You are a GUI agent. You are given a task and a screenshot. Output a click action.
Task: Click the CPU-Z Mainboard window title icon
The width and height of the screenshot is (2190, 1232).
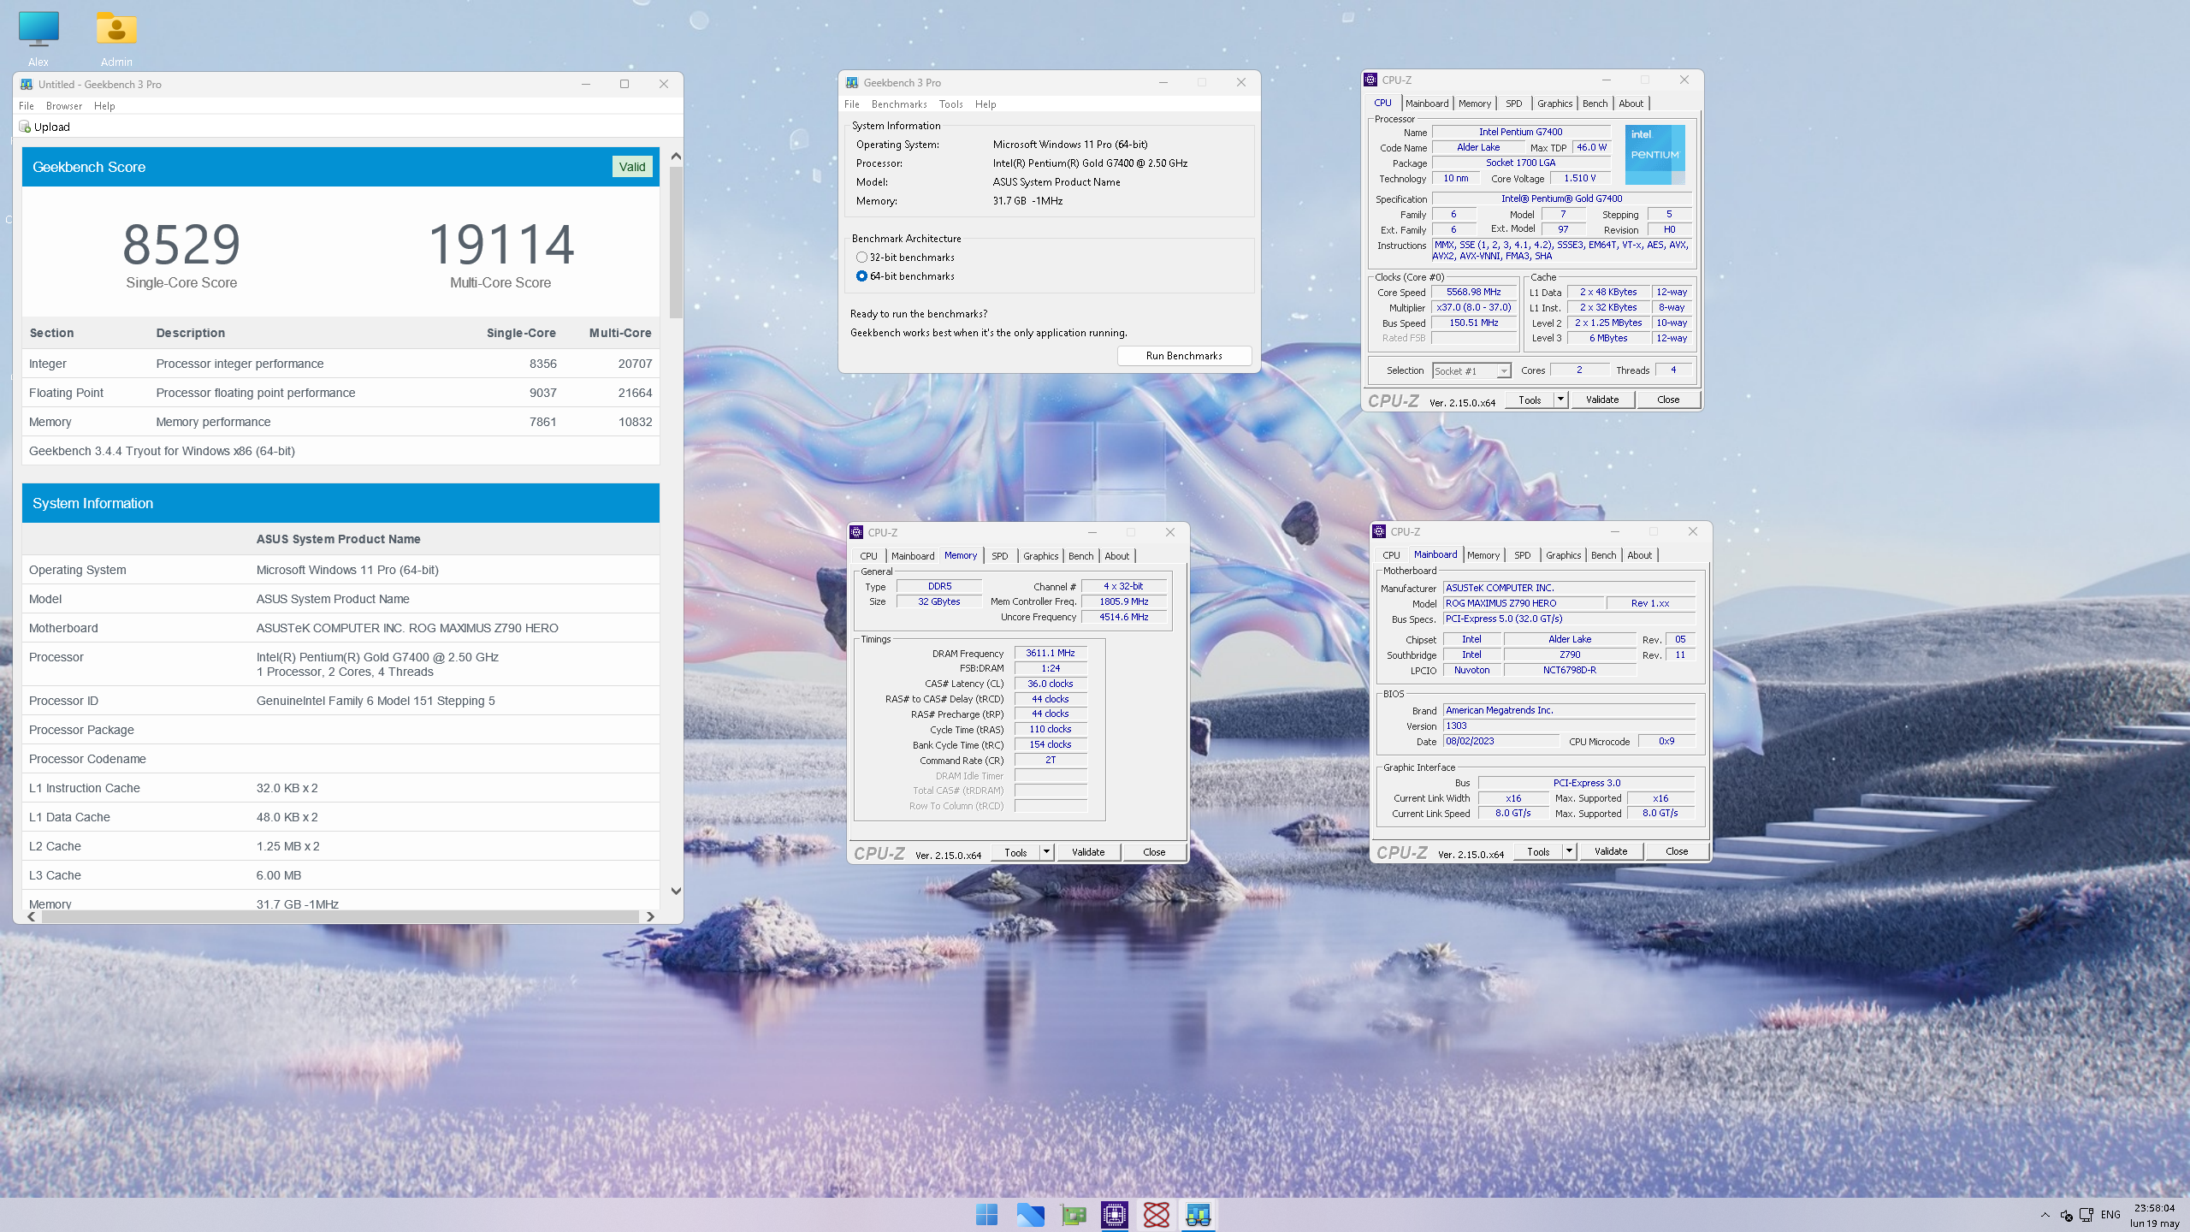point(1379,531)
